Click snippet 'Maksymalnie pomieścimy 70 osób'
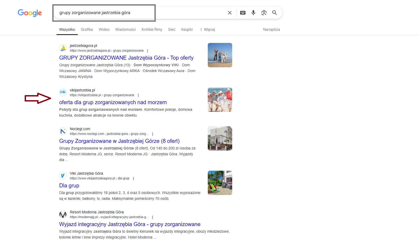Screen dimensions: 419x247 pyautogui.click(x=140, y=199)
